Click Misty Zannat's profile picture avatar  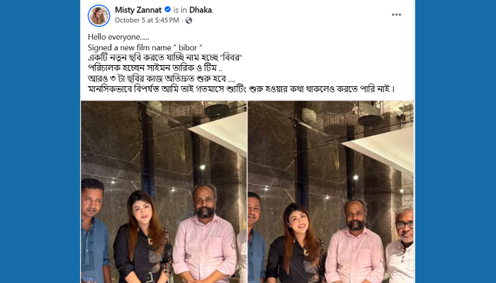pos(99,16)
